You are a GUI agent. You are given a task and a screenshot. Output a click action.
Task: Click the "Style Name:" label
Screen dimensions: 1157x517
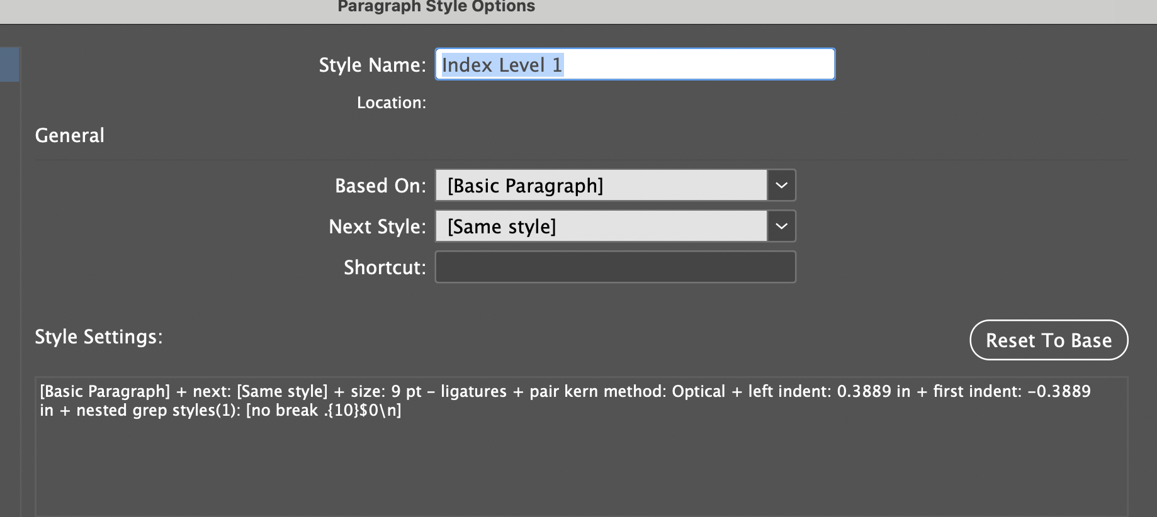coord(372,65)
